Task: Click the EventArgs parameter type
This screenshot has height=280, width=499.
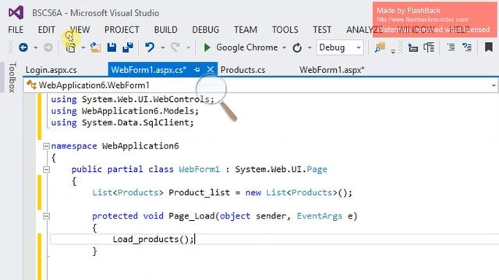Action: 320,216
